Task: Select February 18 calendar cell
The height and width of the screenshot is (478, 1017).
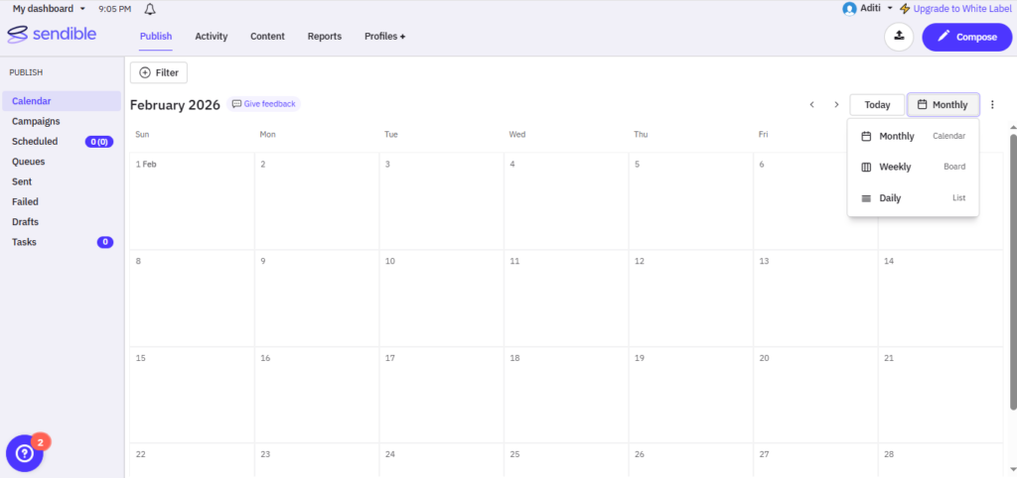Action: (566, 395)
